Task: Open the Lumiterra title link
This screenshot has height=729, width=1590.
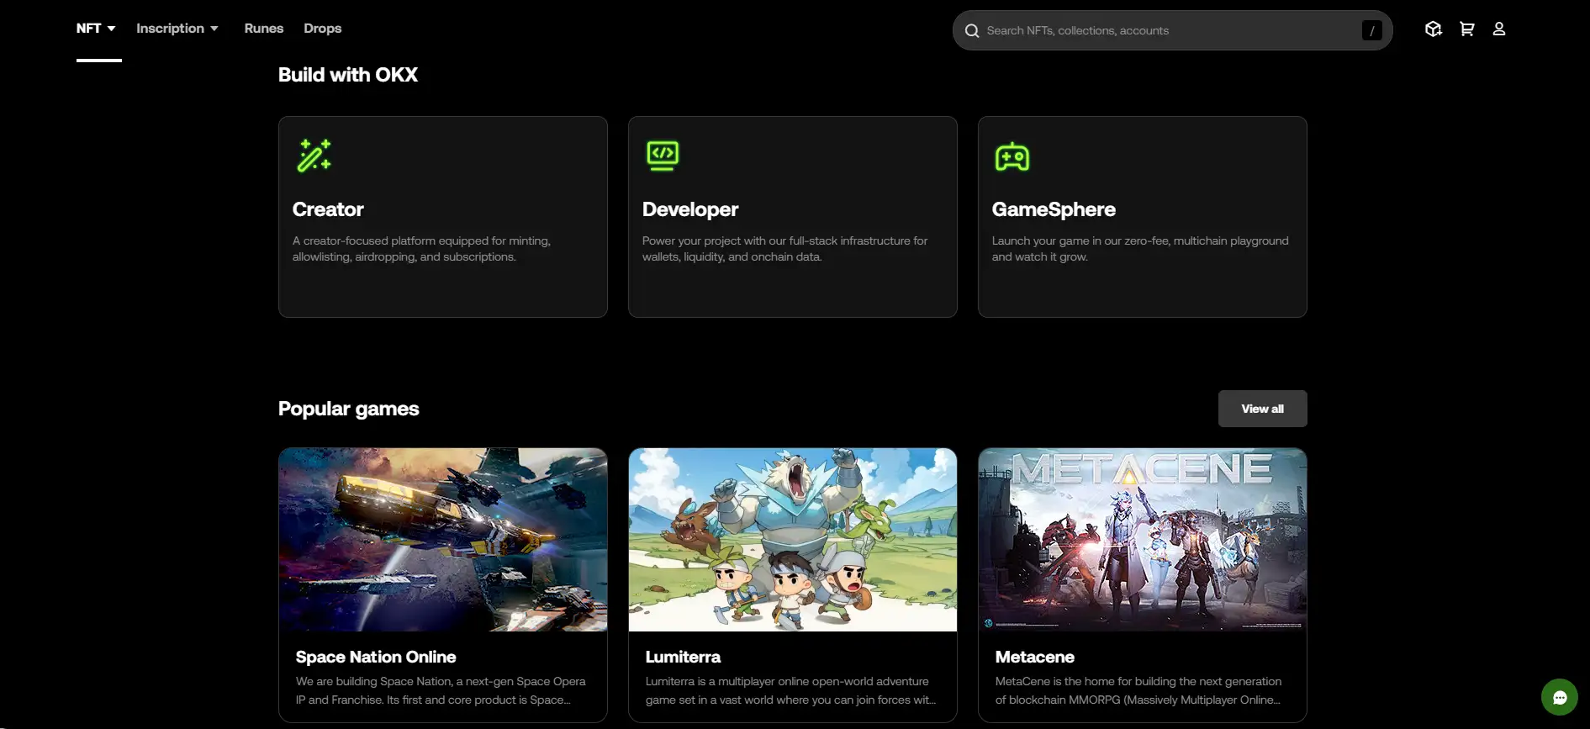Action: click(x=683, y=657)
